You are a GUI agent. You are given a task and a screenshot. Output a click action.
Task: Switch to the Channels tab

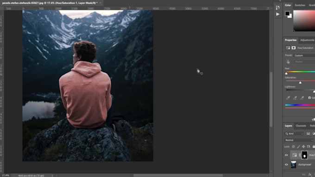tap(301, 126)
